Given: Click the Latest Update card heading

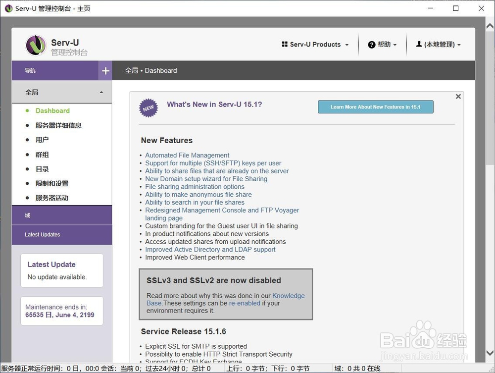Looking at the screenshot, I should point(51,265).
